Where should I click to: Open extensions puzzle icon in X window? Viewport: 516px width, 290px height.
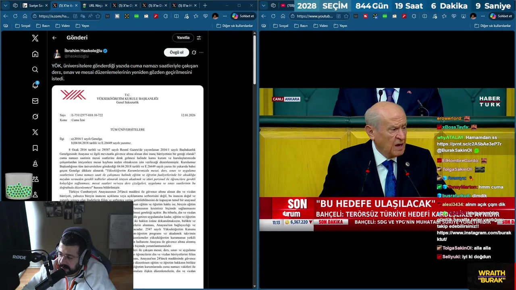[x=166, y=16]
